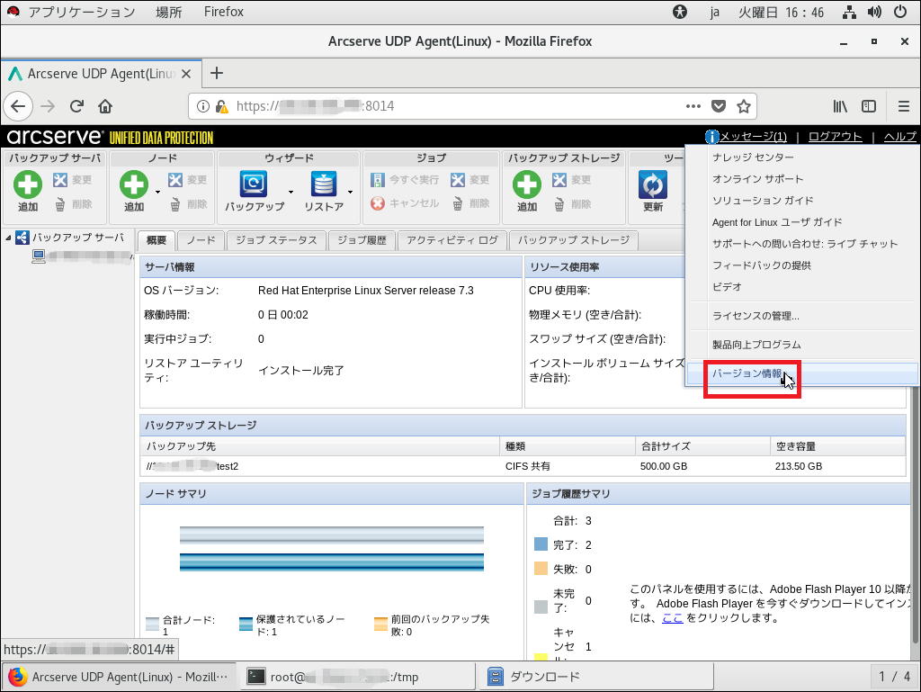Save the page to Pocket
This screenshot has height=692, width=921.
(x=719, y=106)
